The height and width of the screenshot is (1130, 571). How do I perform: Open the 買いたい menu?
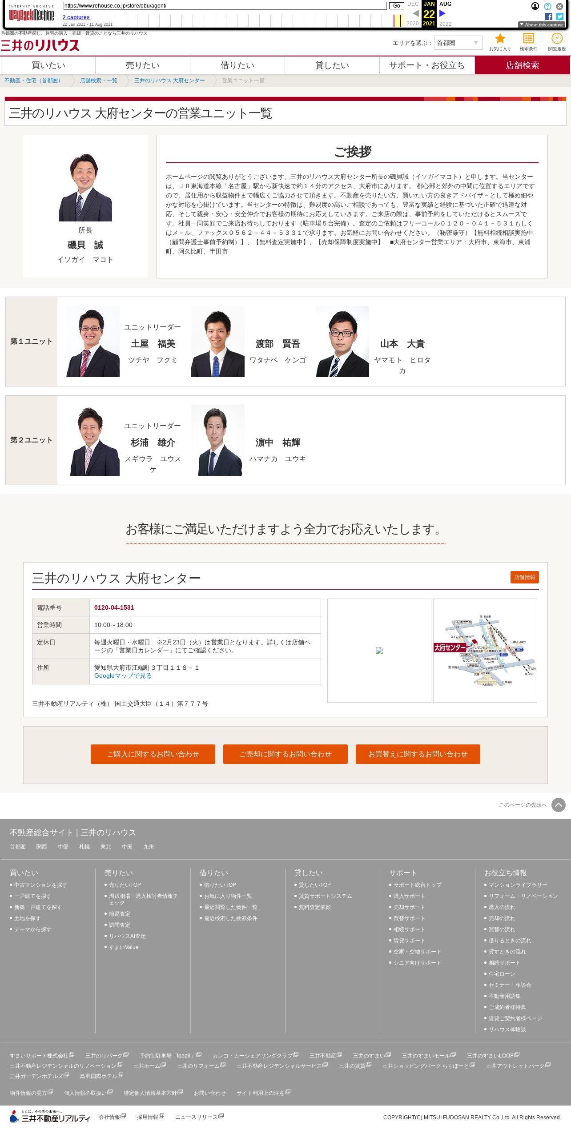(48, 65)
